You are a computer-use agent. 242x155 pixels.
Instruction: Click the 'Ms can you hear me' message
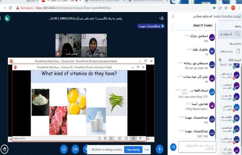tap(196, 68)
